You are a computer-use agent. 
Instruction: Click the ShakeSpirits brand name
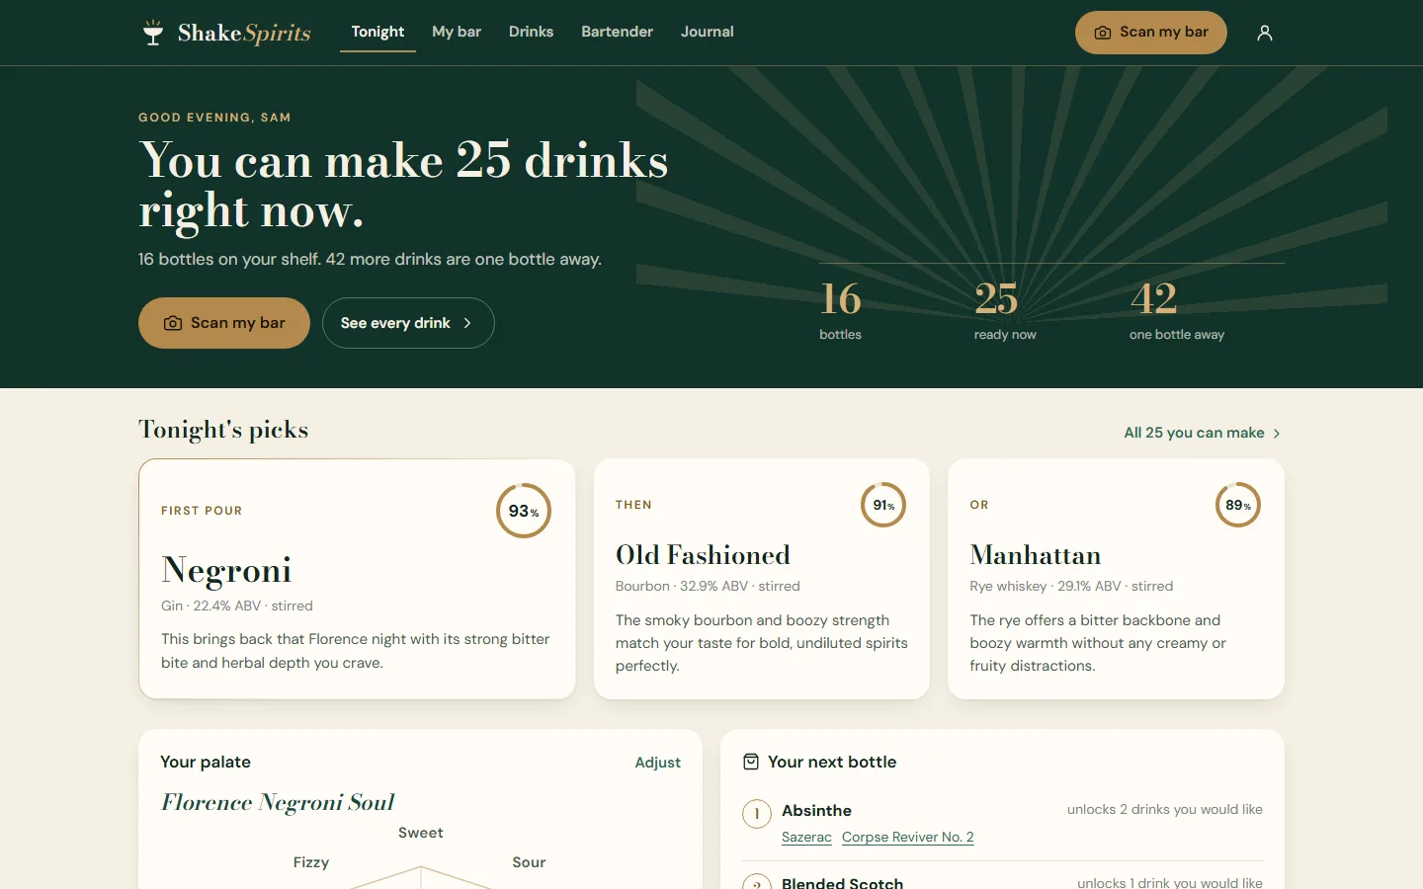(x=244, y=33)
